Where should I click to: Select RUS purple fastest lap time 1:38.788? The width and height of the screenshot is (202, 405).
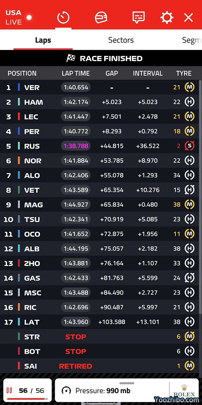pyautogui.click(x=76, y=146)
